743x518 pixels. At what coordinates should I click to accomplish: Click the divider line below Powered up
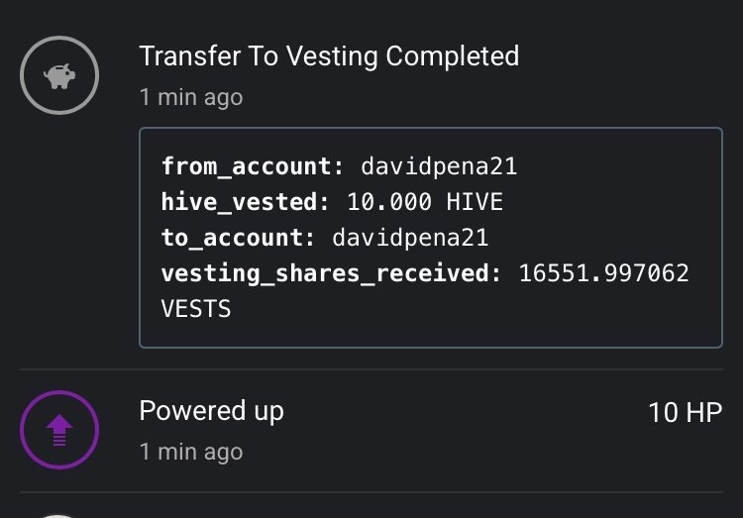tap(381, 492)
